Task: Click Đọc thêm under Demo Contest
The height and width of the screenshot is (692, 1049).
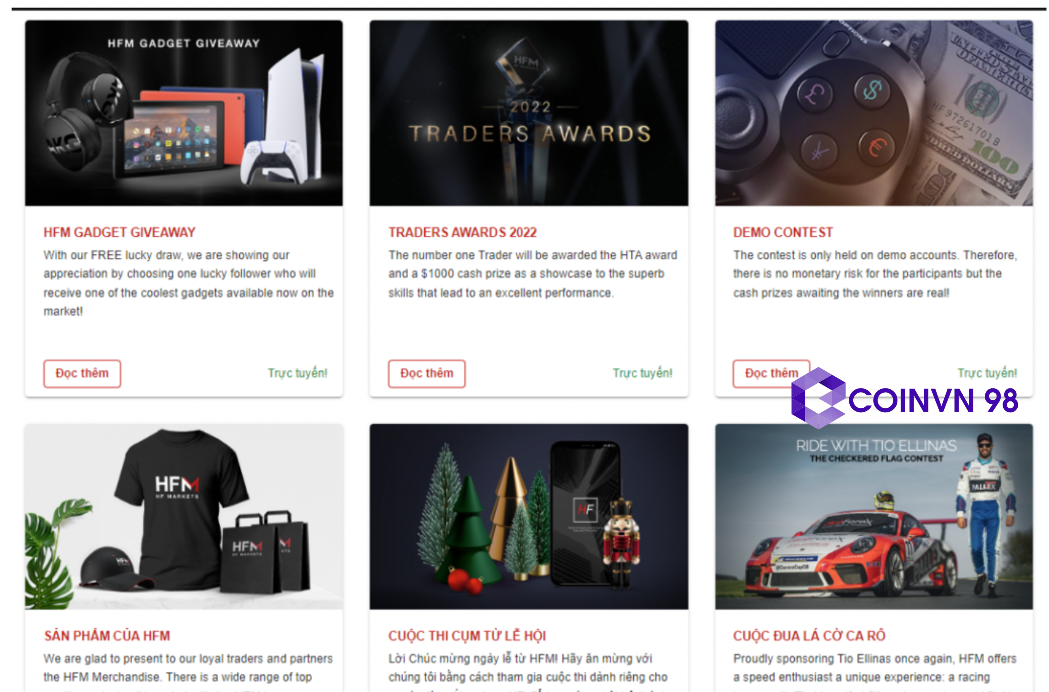Action: pyautogui.click(x=771, y=373)
